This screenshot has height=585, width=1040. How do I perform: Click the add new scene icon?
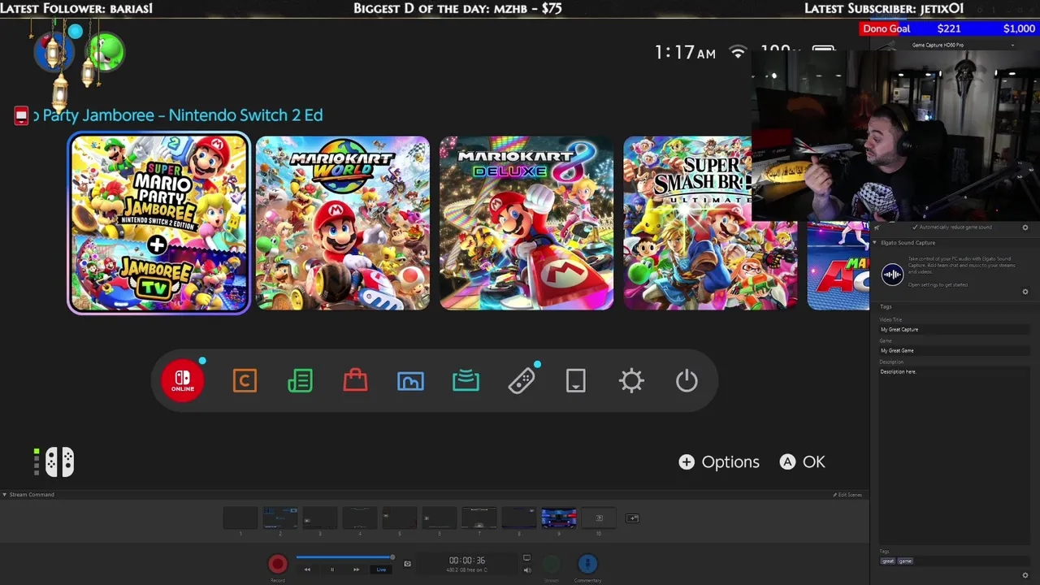[x=632, y=518]
